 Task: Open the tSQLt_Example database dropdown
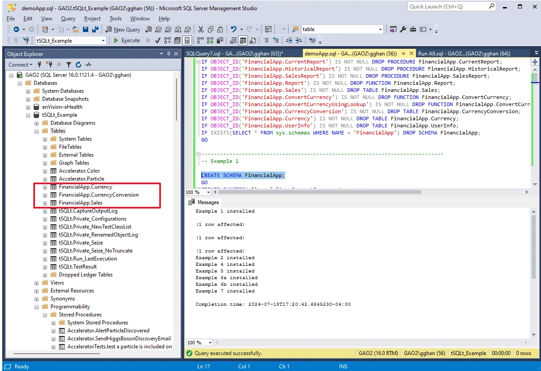click(x=103, y=40)
